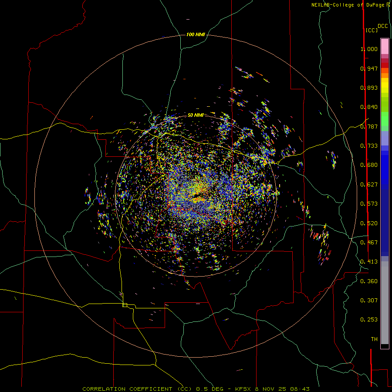Select the yellow color bar segment
The height and width of the screenshot is (392, 392).
(x=385, y=85)
